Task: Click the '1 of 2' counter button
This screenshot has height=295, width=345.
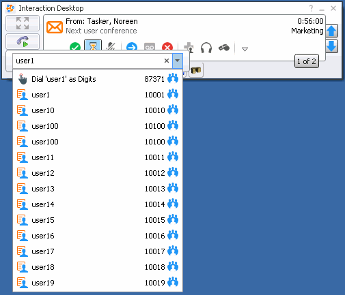Action: click(307, 61)
